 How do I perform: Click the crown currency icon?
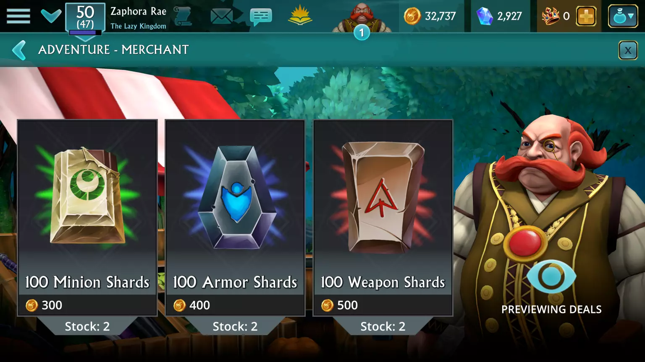pos(551,16)
